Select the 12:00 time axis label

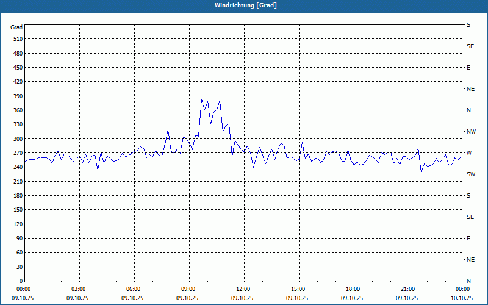[x=242, y=289]
